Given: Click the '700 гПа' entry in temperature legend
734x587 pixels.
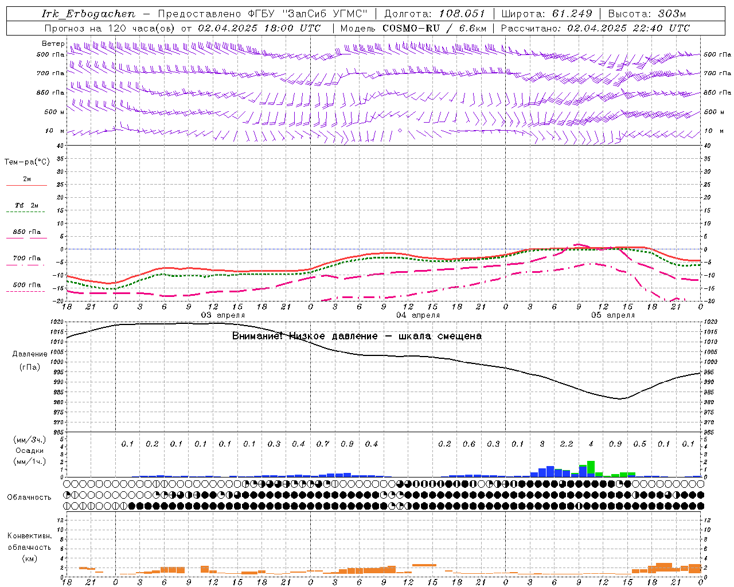Looking at the screenshot, I should 27,259.
